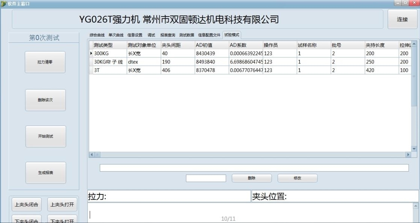Select the 30KG帘子线 table row
The height and width of the screenshot is (223, 420).
point(109,62)
